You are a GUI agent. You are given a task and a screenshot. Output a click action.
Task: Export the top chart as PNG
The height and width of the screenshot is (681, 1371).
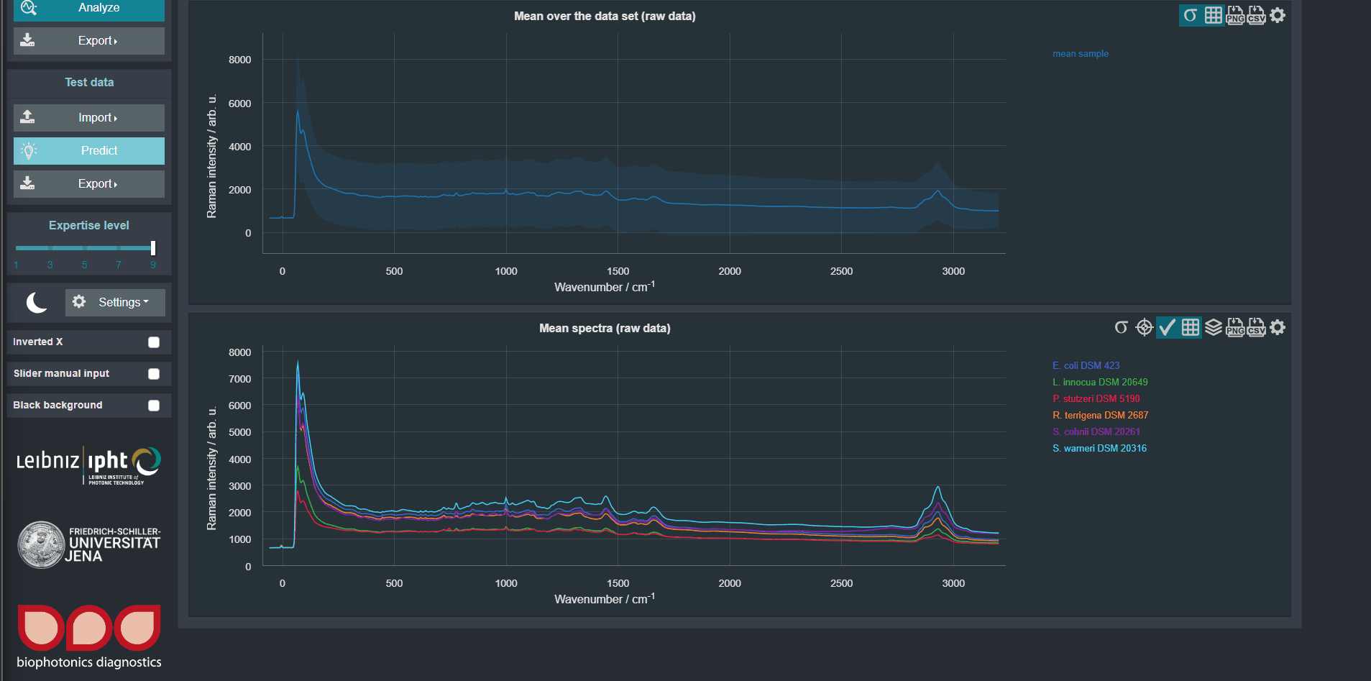coord(1235,15)
